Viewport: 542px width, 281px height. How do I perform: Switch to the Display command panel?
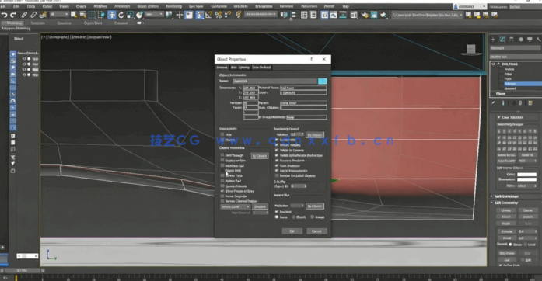pyautogui.click(x=530, y=40)
